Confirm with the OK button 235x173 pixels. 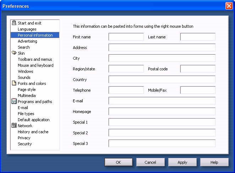coord(119,162)
